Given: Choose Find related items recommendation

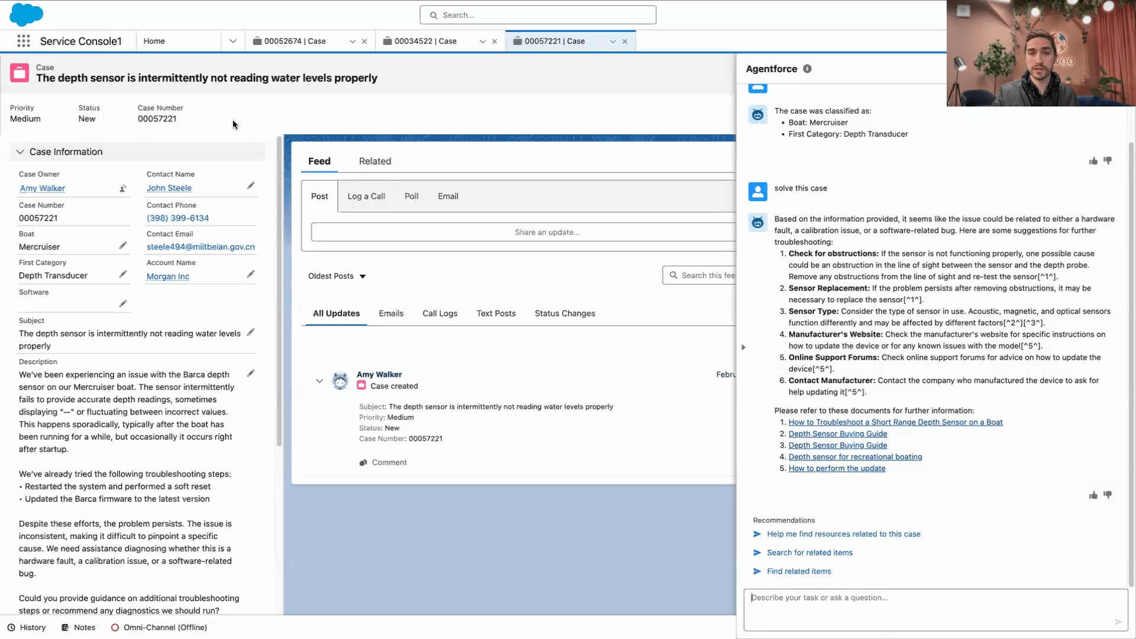Looking at the screenshot, I should (x=799, y=572).
